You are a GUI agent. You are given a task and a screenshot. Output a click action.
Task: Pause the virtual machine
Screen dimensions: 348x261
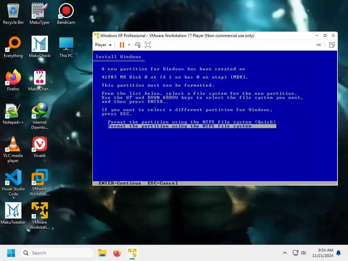[x=122, y=45]
